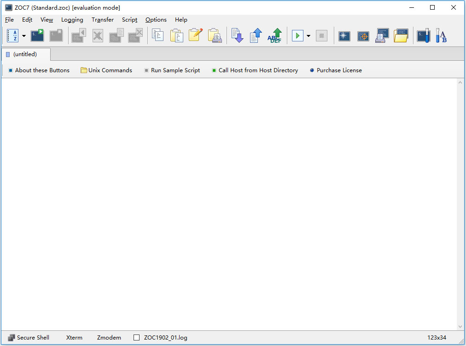Click the Run Sample Script button
Image resolution: width=466 pixels, height=346 pixels.
tap(172, 70)
